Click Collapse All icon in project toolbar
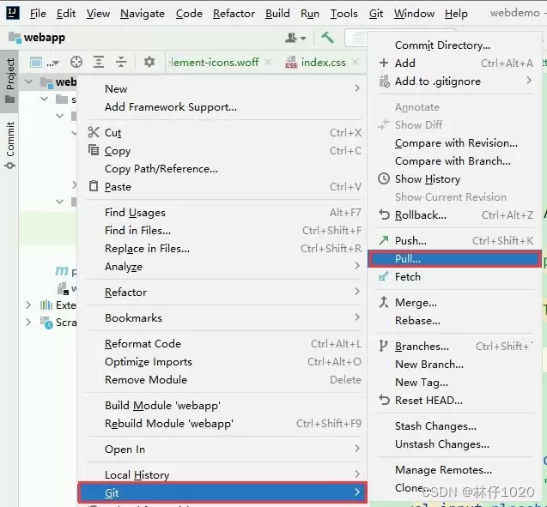547x507 pixels. pos(121,62)
